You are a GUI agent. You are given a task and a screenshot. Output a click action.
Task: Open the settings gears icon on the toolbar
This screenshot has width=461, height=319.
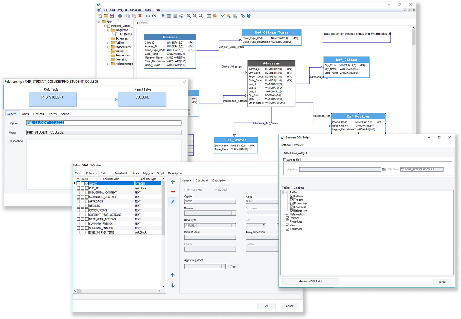[x=243, y=16]
